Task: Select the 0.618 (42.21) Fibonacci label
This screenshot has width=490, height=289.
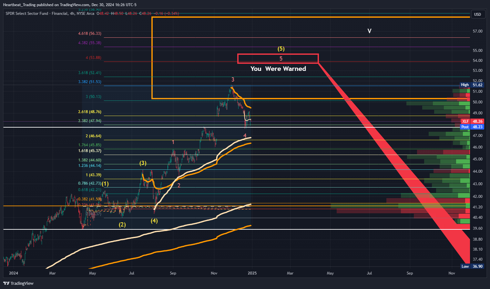Action: pyautogui.click(x=90, y=190)
